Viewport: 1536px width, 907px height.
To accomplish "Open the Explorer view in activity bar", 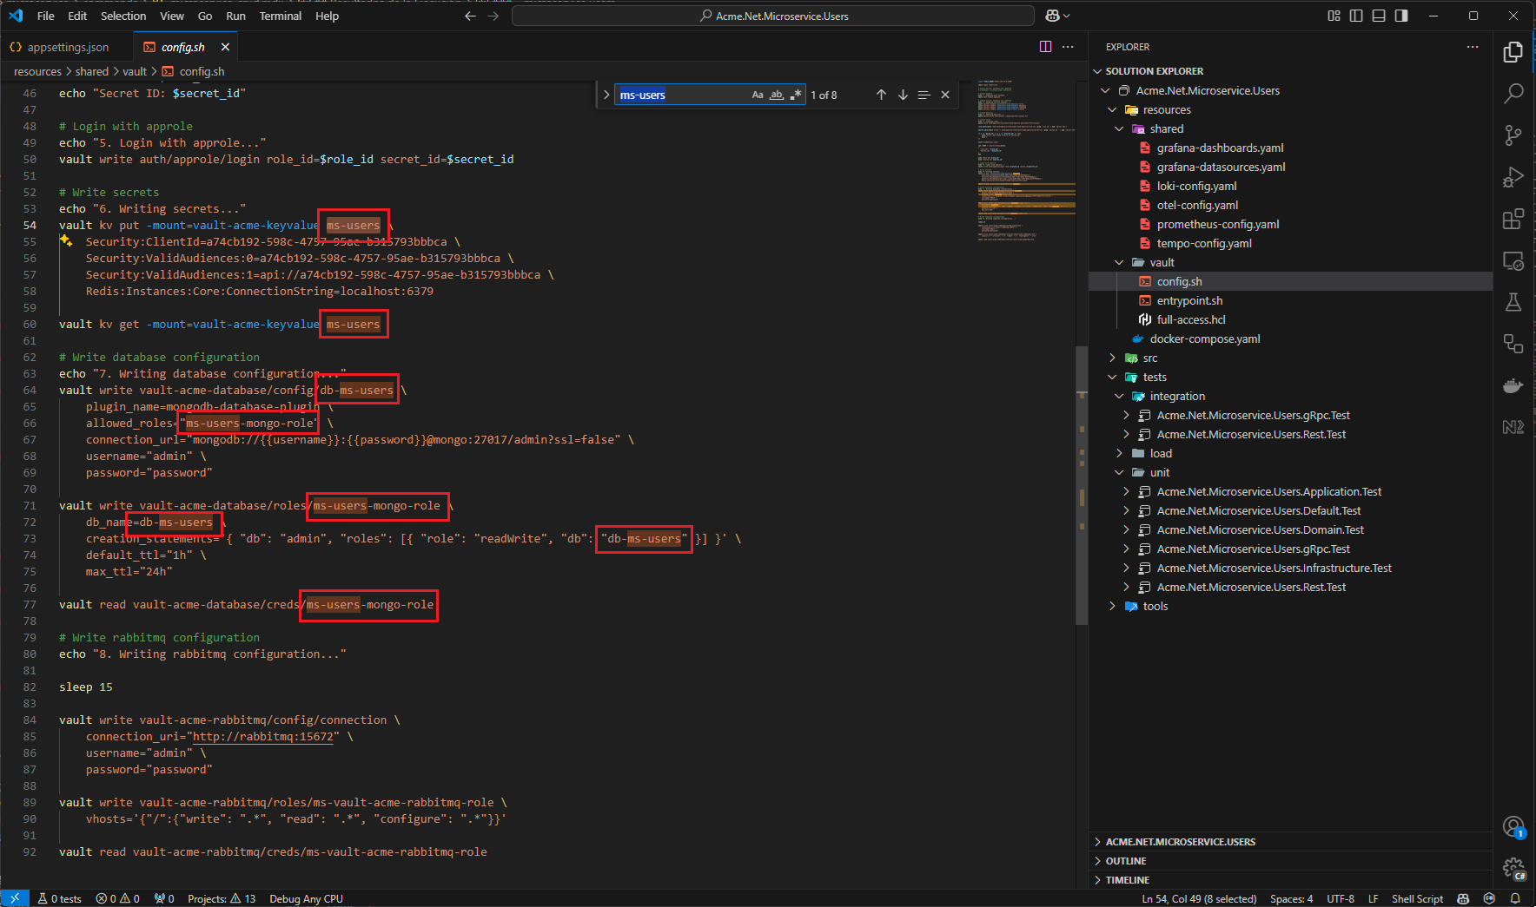I will pyautogui.click(x=1513, y=52).
